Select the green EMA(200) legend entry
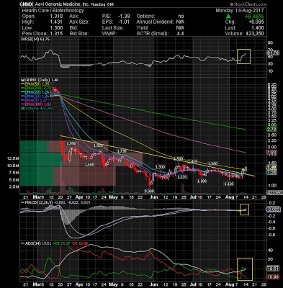This screenshot has height=288, width=283. click(x=36, y=88)
